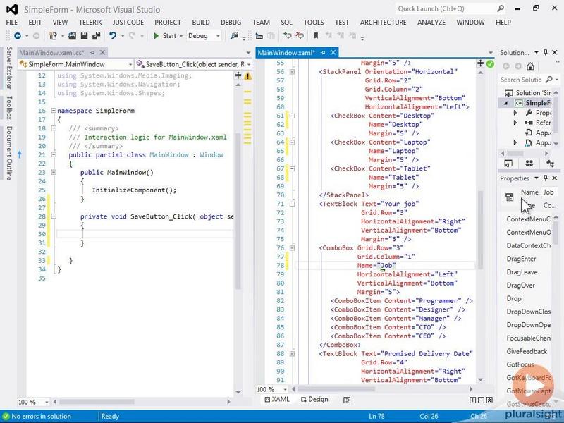This screenshot has width=564, height=423.
Task: Close the MainWindow.xaml.cs tab
Action: (x=102, y=52)
